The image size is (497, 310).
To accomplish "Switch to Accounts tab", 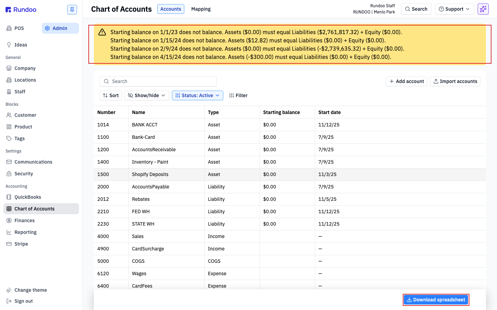I will coord(170,9).
